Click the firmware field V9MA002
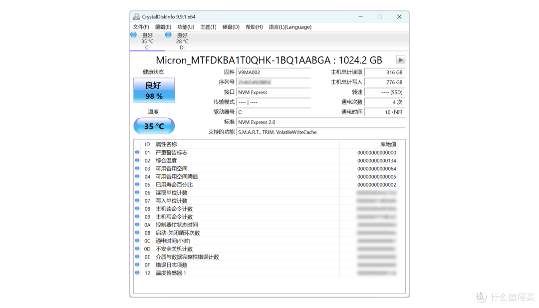539x308 pixels. click(273, 72)
